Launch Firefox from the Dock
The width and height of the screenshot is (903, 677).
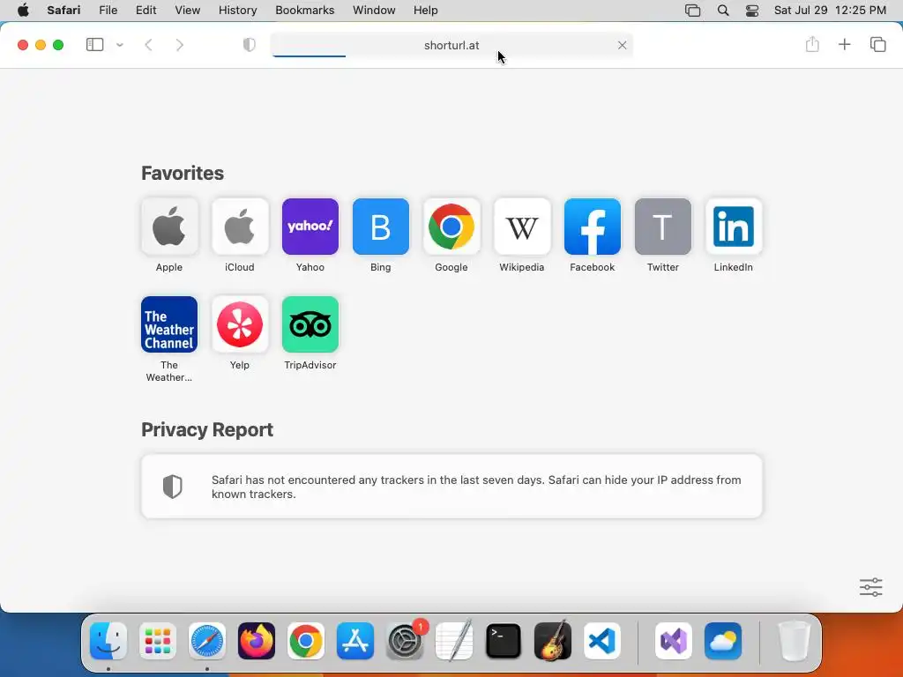tap(257, 641)
